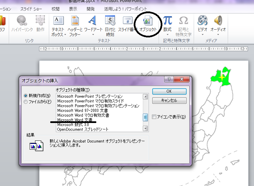This screenshot has height=186, width=254.
Task: Close the オブジェクトの挿入 dialog
Action: point(182,79)
